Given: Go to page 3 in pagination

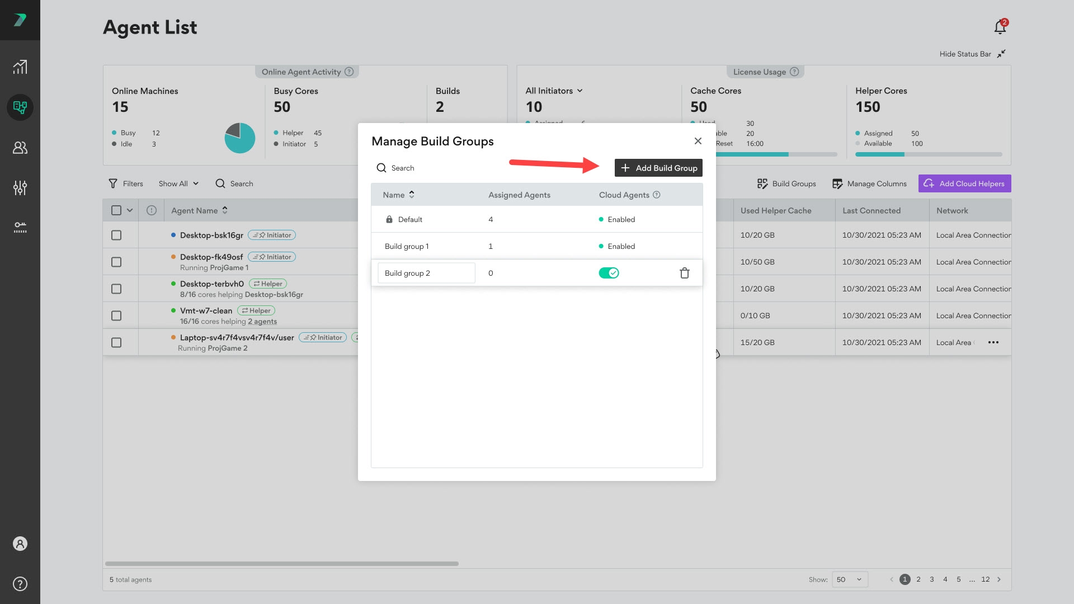Looking at the screenshot, I should click(932, 579).
